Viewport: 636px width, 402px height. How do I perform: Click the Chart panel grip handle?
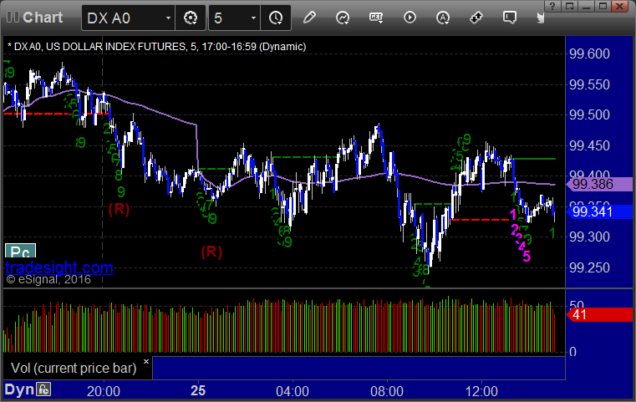(x=13, y=18)
